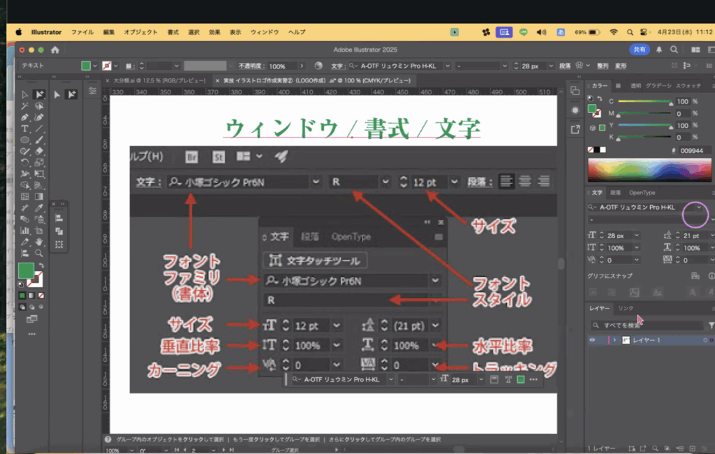Image resolution: width=715 pixels, height=454 pixels.
Task: Open the ウィンドウ menu
Action: pyautogui.click(x=264, y=32)
